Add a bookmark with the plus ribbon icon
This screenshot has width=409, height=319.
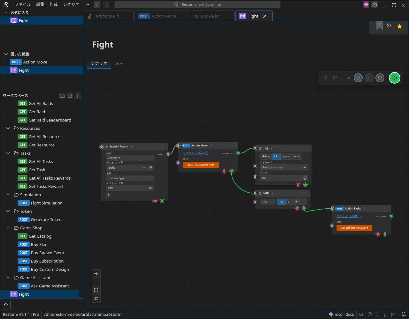coord(379,26)
